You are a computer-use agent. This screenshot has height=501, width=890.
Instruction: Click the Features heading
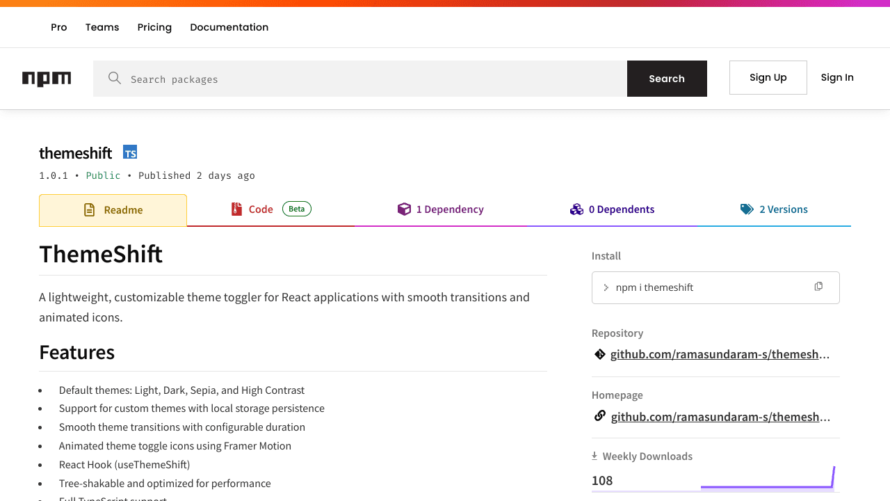coord(76,352)
